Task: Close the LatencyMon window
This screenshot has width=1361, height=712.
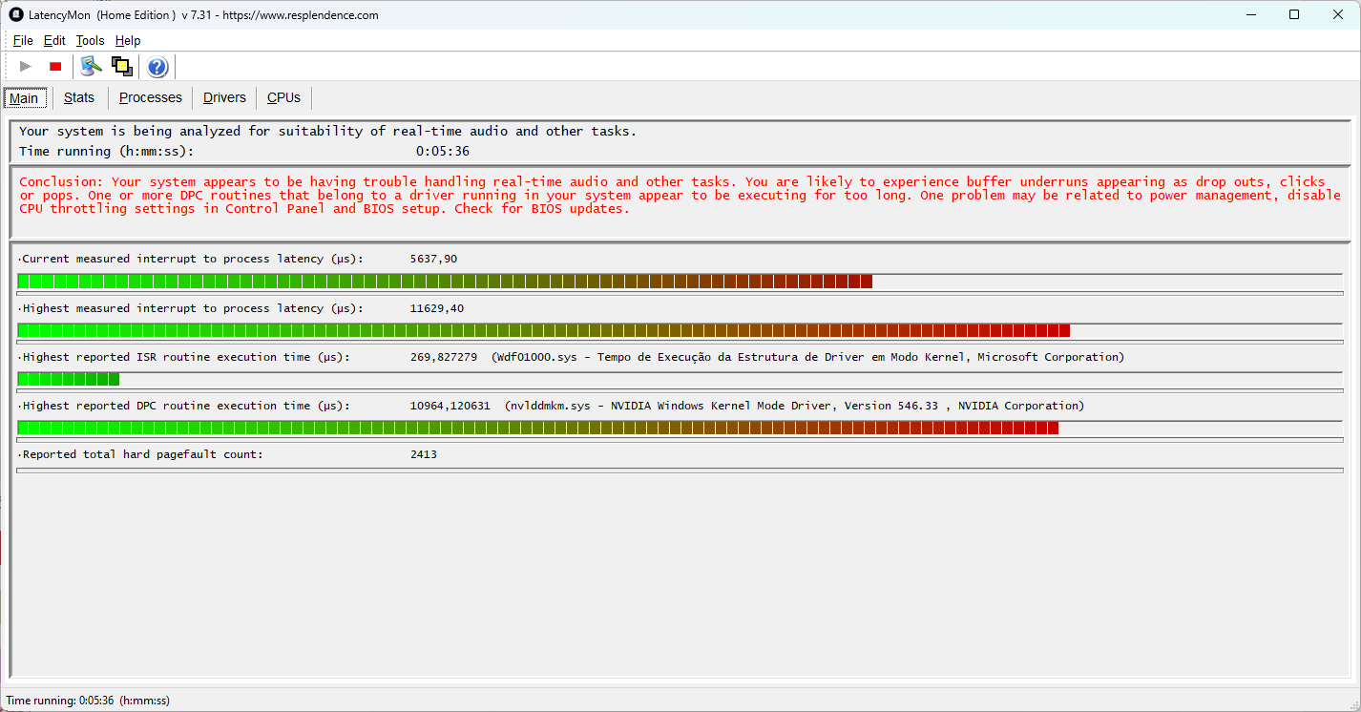Action: 1338,14
